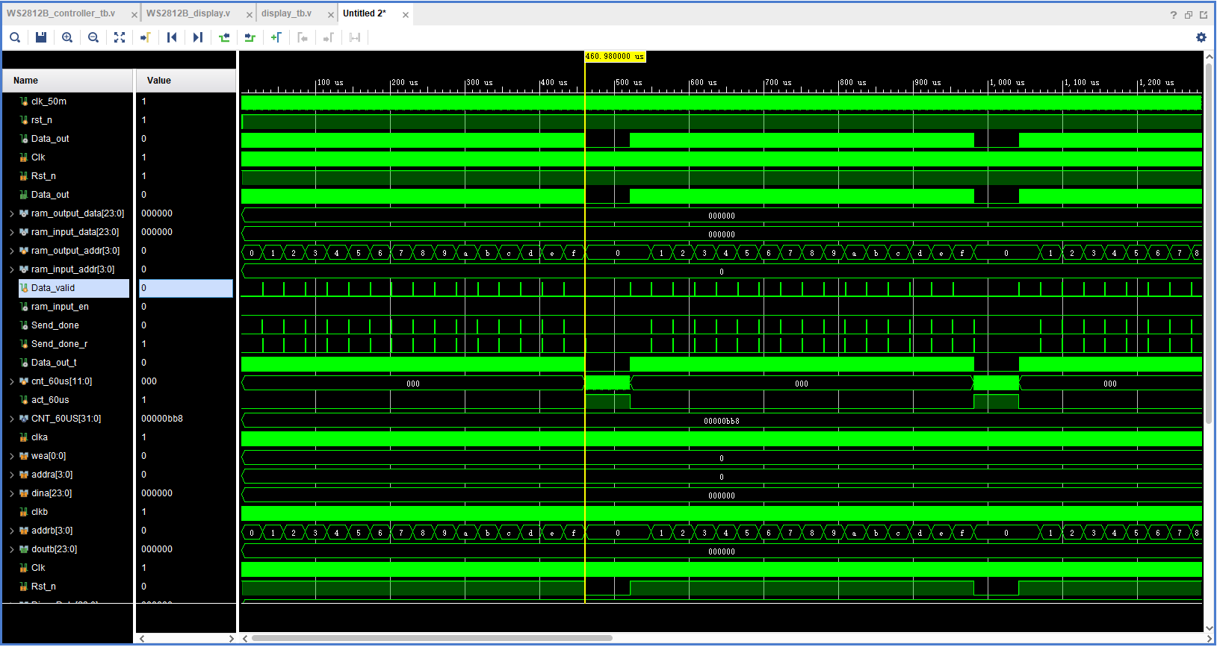Expand the ram_output_addr[3:0] bus
The width and height of the screenshot is (1217, 647).
(x=12, y=251)
